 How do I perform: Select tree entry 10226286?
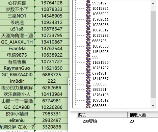click(x=100, y=25)
